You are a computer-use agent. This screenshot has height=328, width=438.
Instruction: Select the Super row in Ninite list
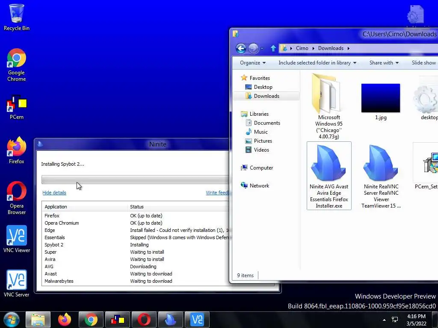point(136,252)
